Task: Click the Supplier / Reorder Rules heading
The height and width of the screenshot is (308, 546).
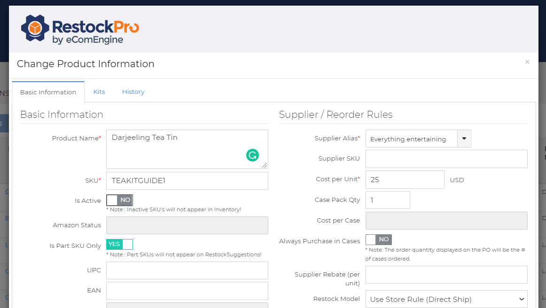Action: pos(335,115)
